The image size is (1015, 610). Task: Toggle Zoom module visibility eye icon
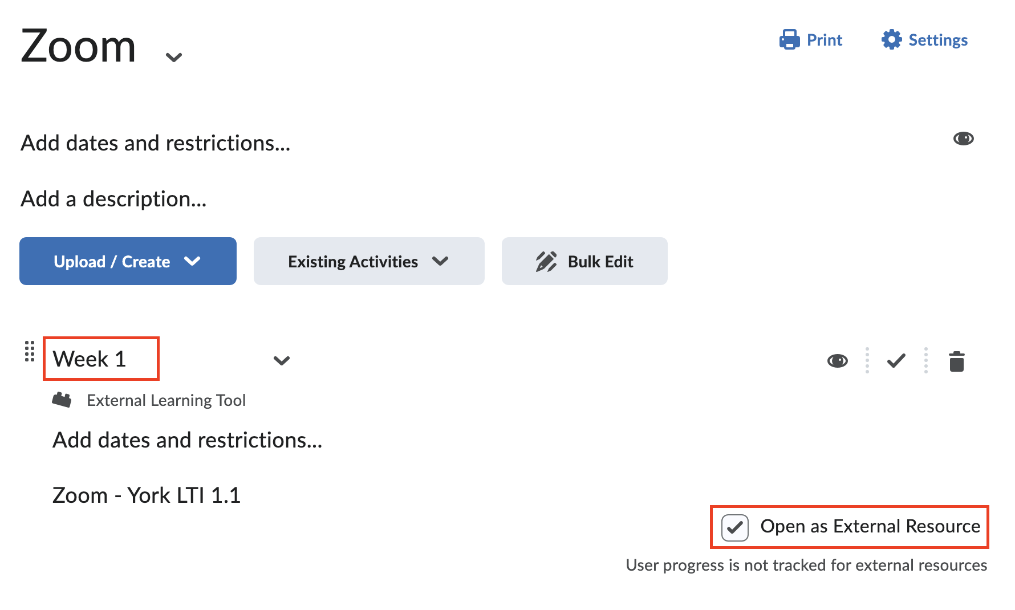click(963, 139)
